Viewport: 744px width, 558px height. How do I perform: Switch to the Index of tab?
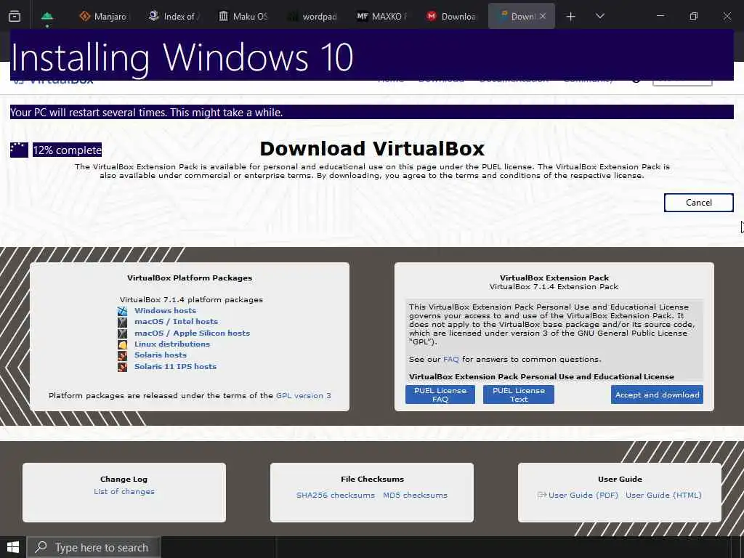(x=174, y=17)
